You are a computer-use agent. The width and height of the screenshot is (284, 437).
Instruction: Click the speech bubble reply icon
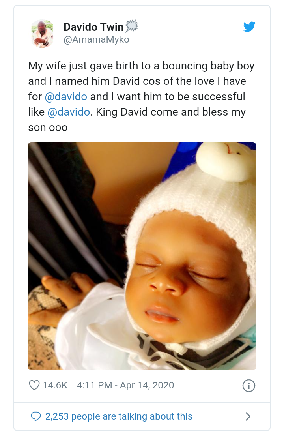pyautogui.click(x=35, y=416)
